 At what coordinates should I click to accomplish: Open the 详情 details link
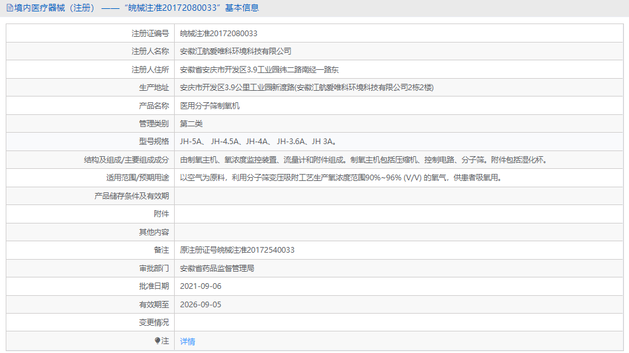coord(187,342)
